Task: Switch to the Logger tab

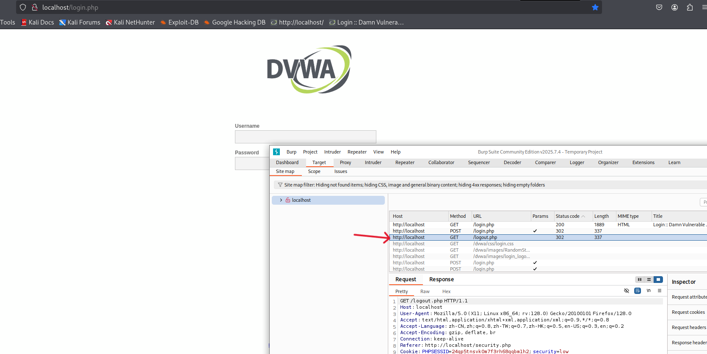Action: 577,162
